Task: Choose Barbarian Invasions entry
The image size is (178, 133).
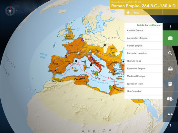Action: [143, 53]
